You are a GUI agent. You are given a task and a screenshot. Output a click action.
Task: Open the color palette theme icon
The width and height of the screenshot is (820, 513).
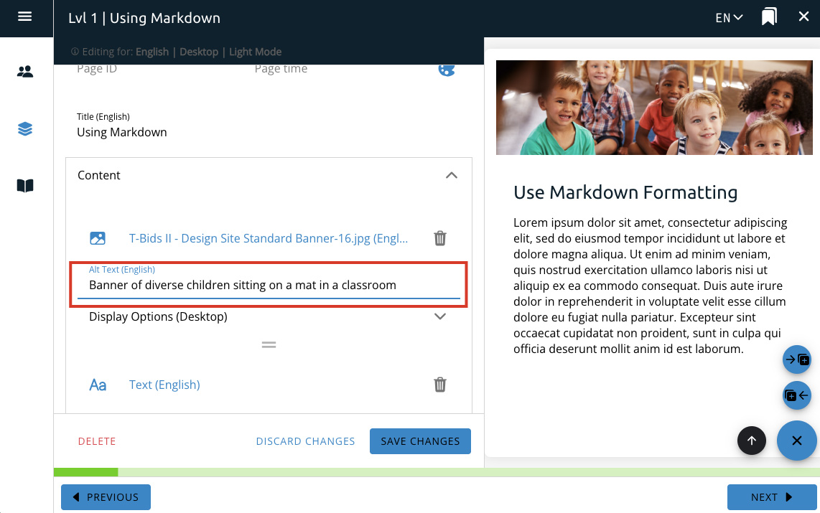point(447,70)
